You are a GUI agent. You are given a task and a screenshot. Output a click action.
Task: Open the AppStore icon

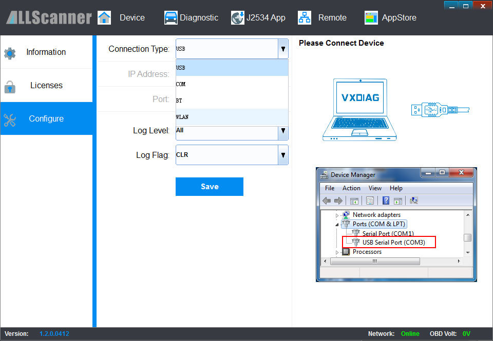[x=371, y=17]
